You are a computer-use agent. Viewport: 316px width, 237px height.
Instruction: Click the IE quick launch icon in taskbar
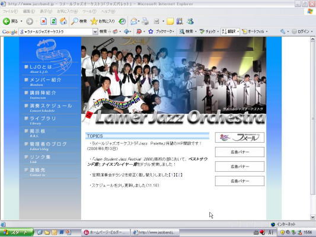point(40,233)
